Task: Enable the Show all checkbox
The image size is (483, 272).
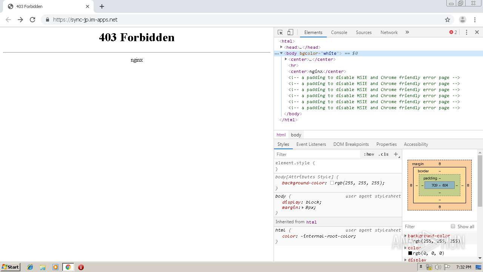Action: point(453,226)
